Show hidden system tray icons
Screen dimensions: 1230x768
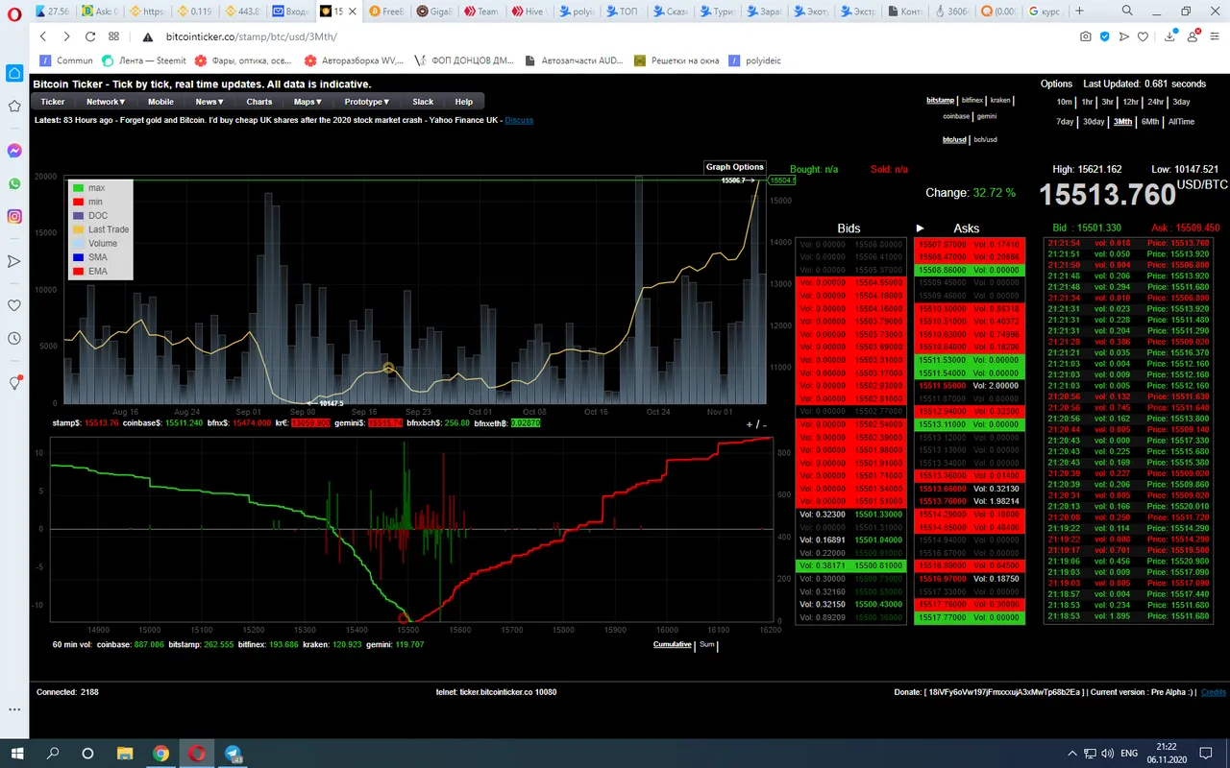pos(1073,753)
